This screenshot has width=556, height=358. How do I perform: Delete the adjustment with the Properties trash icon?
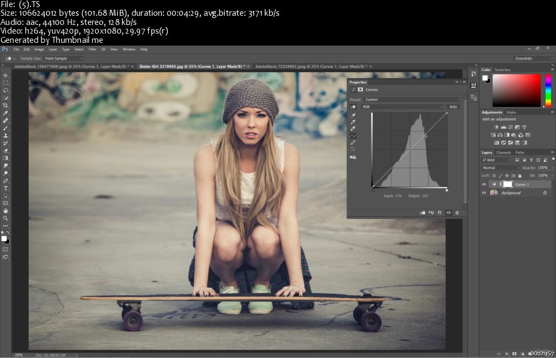(x=457, y=213)
